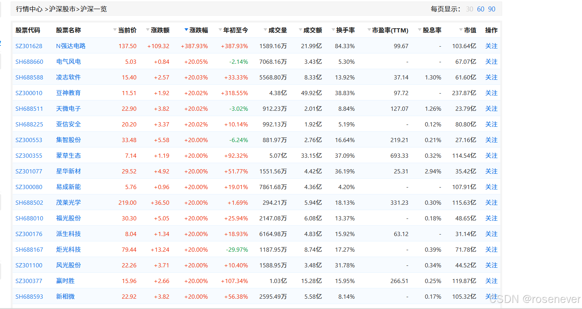582x309 pixels.
Task: Set page display to 30 rows
Action: coord(469,8)
